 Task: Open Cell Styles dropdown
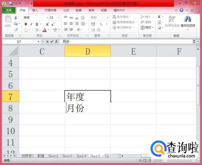pos(123,28)
